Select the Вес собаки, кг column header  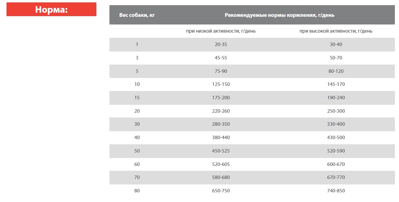click(137, 15)
